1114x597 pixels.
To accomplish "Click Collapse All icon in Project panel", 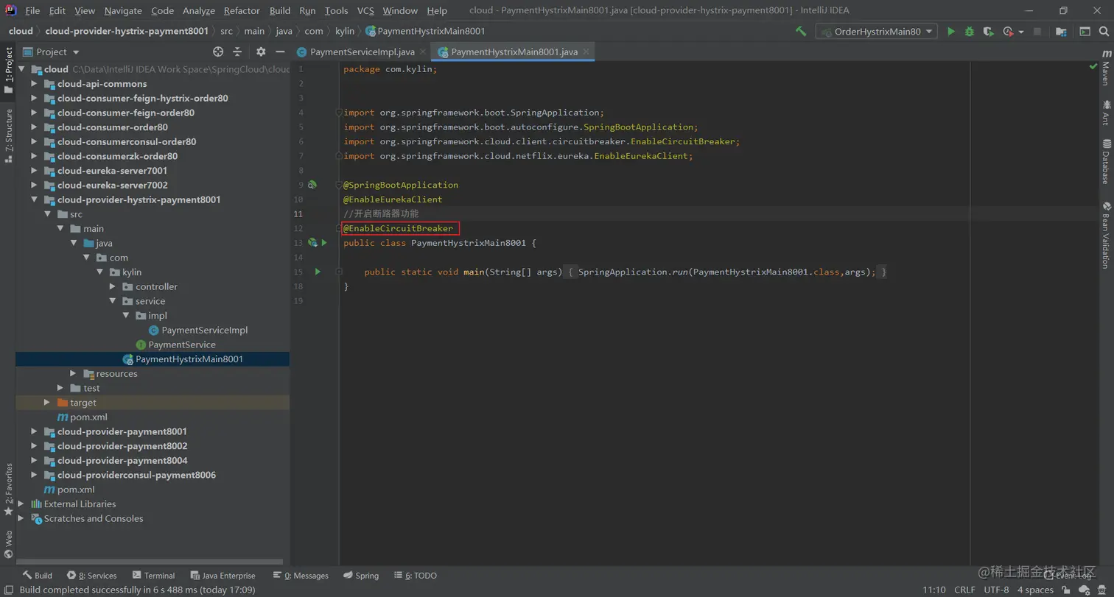I will [x=237, y=52].
